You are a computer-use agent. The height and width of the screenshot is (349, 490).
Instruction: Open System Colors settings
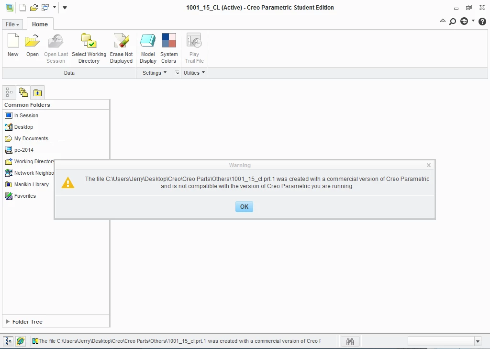[169, 41]
